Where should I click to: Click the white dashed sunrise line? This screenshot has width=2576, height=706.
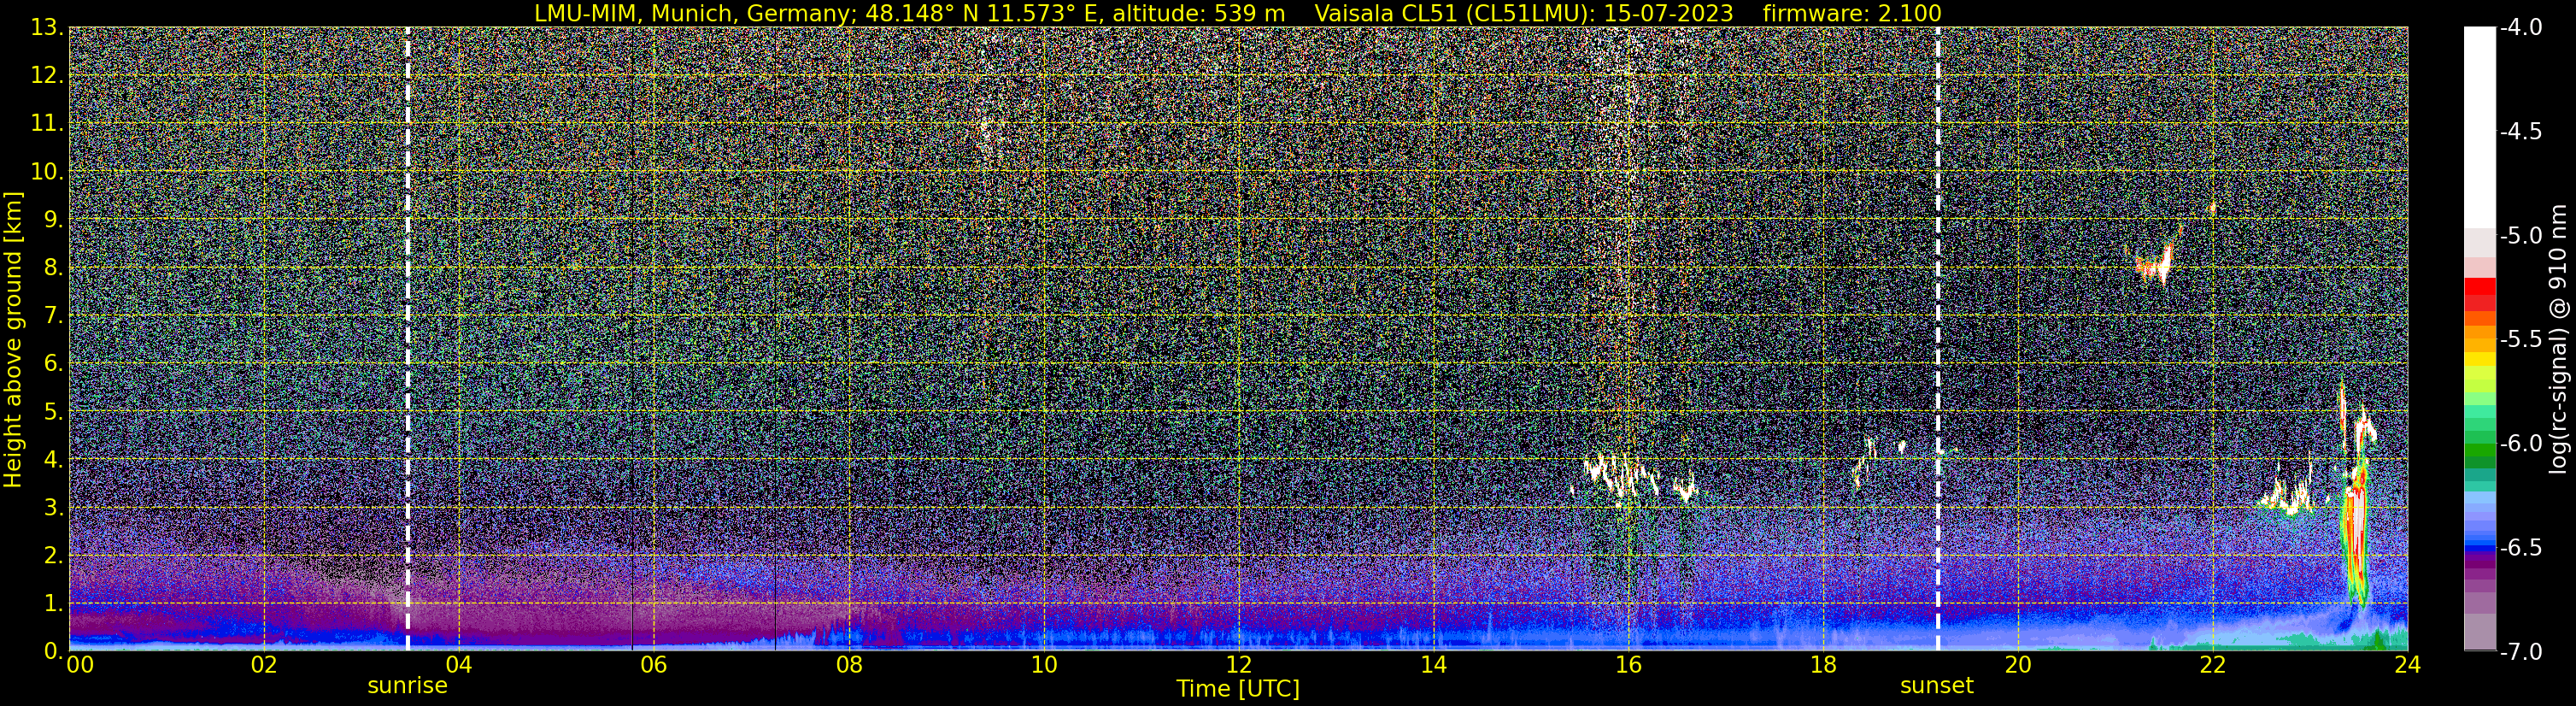[408, 339]
